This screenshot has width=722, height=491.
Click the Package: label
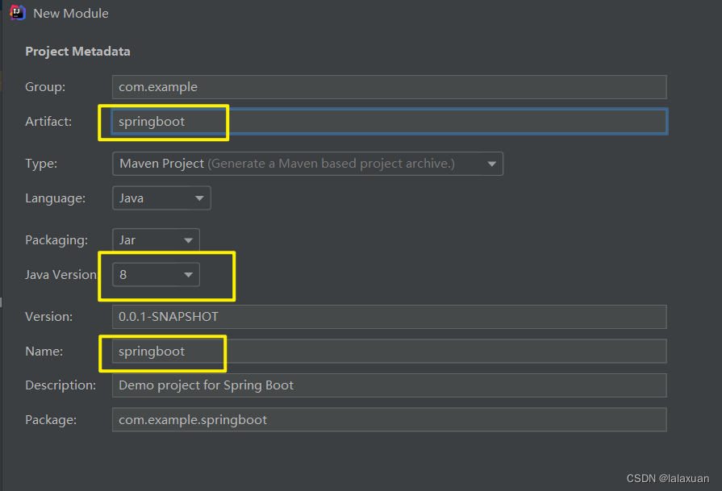point(51,420)
